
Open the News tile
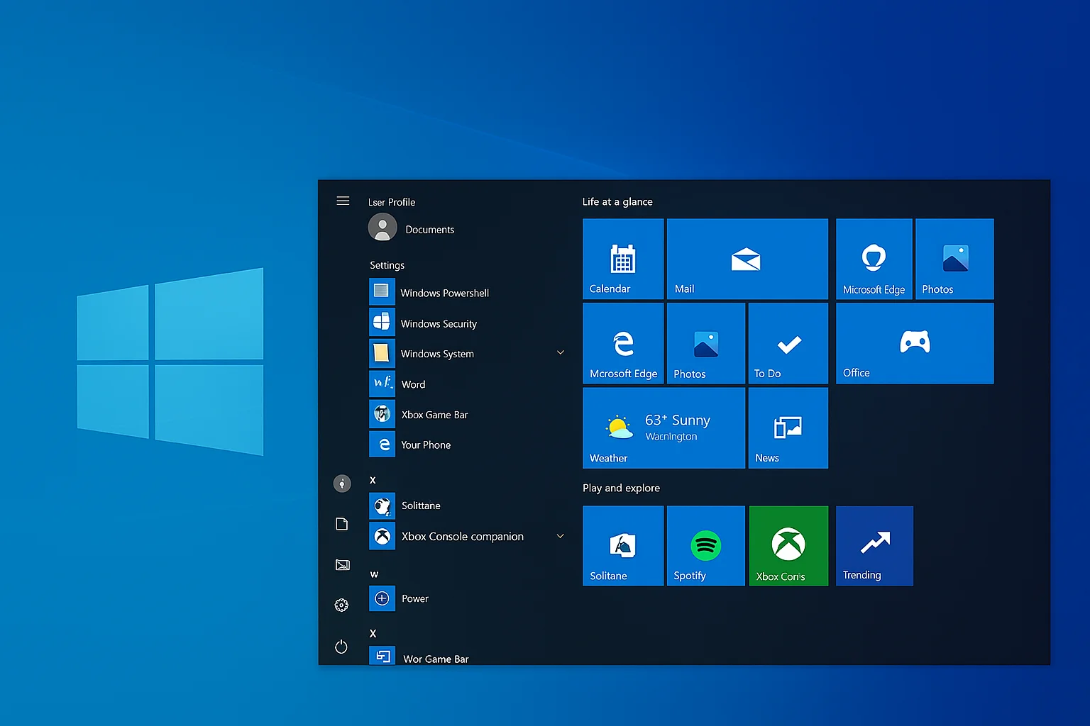(788, 428)
